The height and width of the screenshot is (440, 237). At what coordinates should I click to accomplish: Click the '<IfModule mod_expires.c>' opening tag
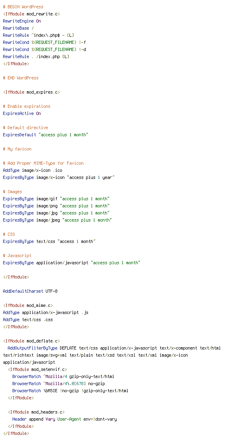pyautogui.click(x=32, y=92)
